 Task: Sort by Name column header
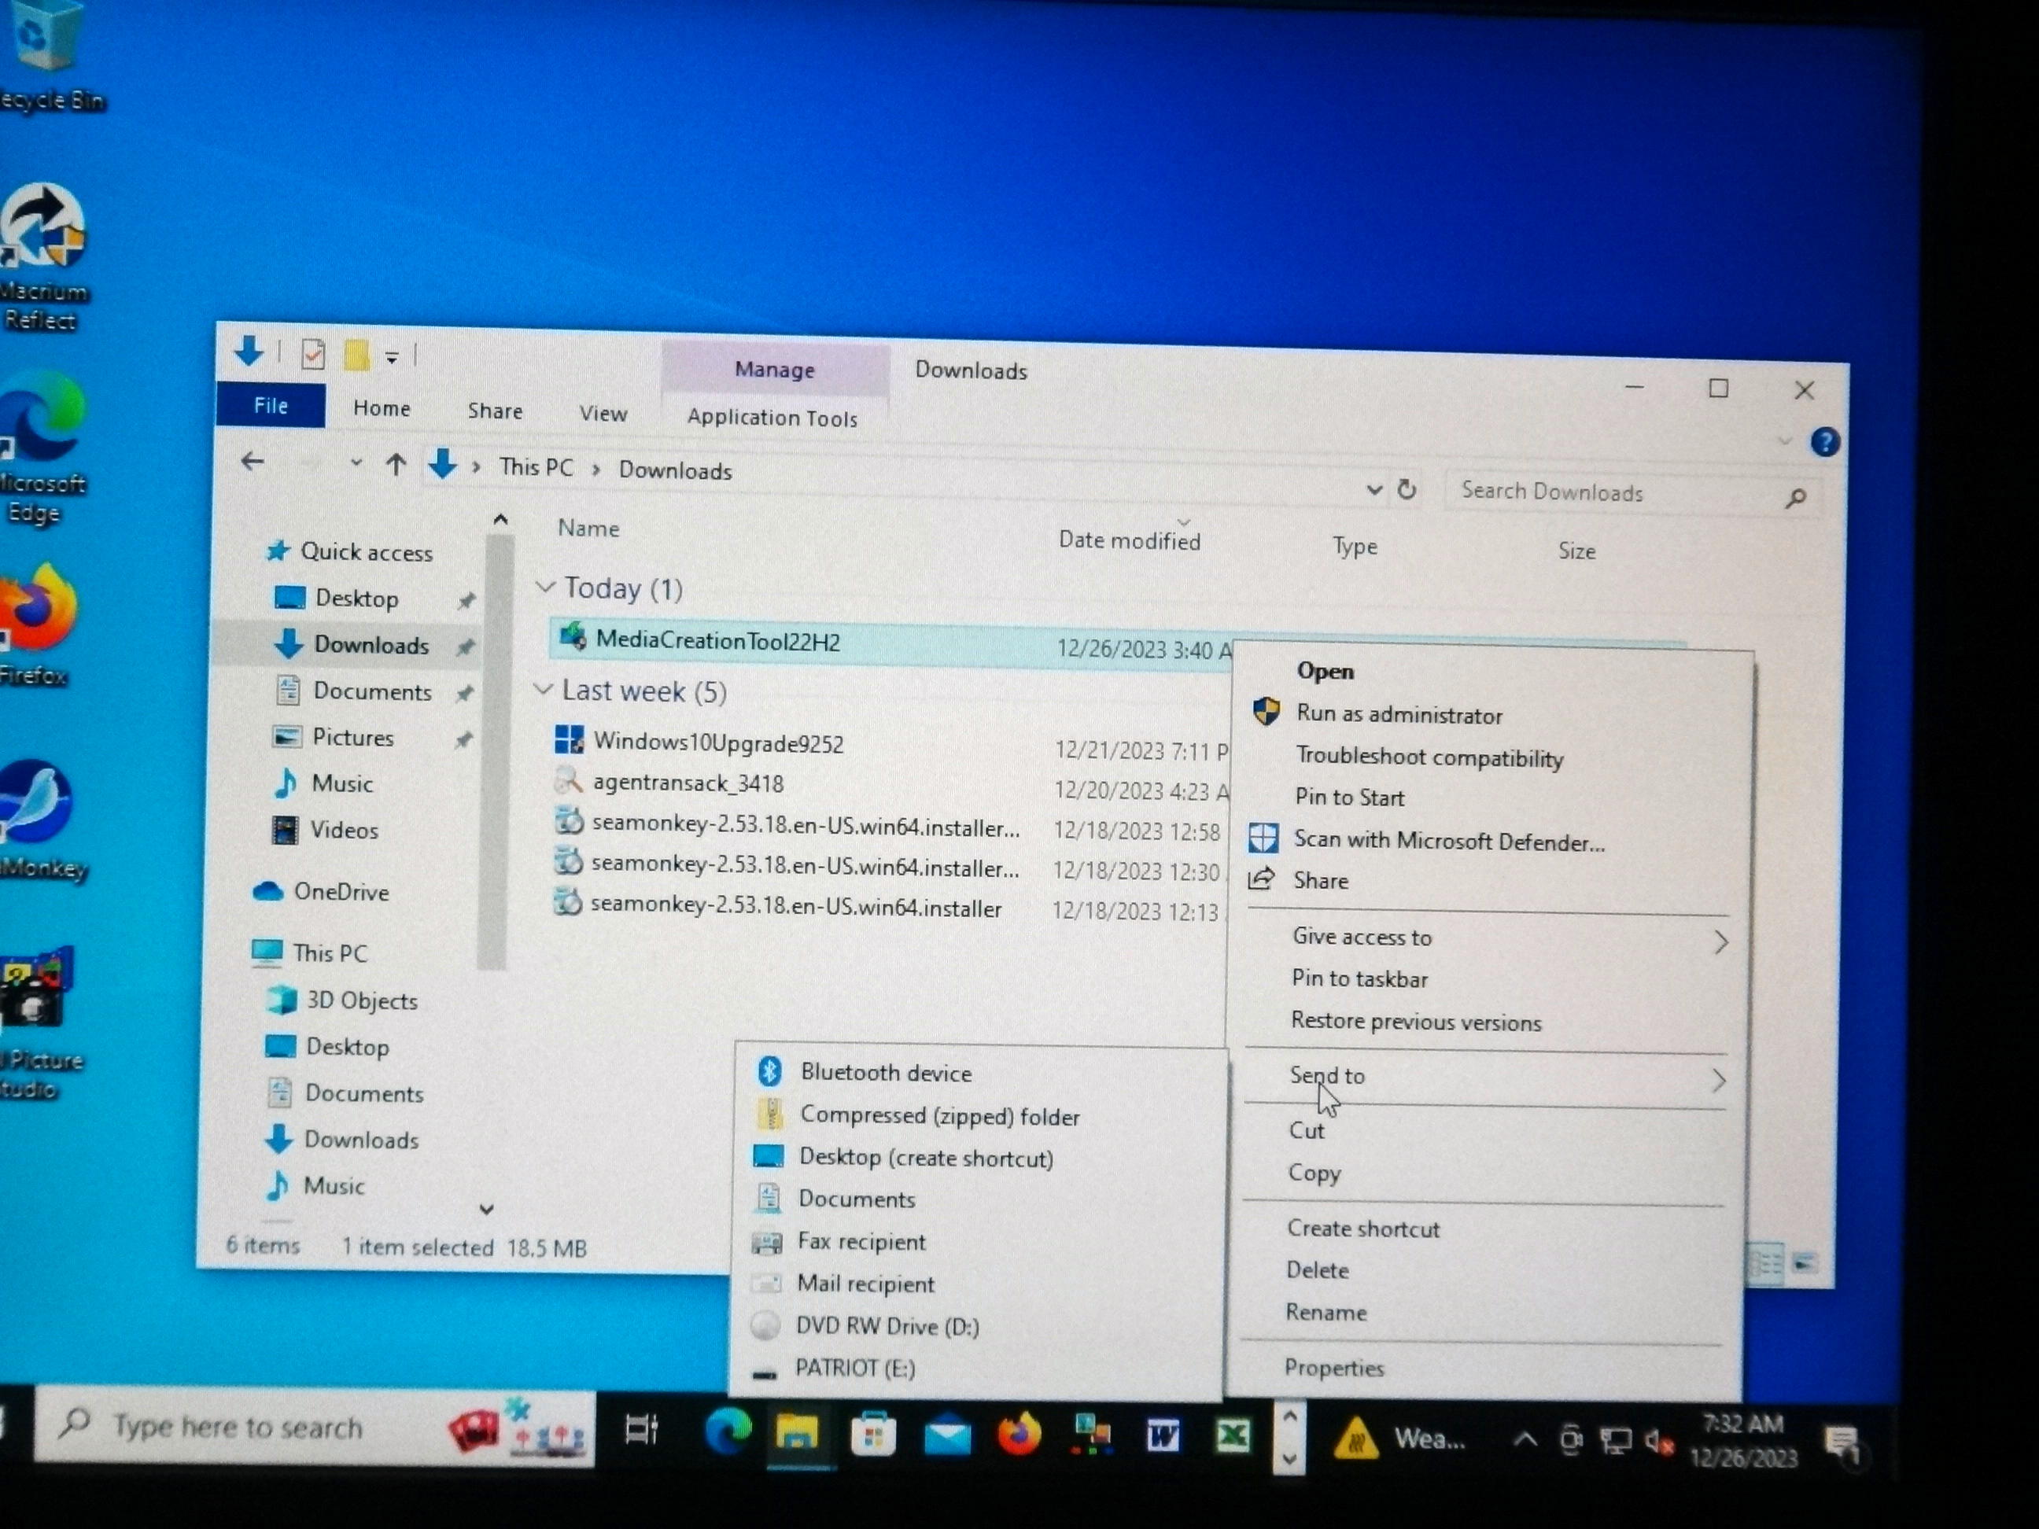pyautogui.click(x=588, y=528)
